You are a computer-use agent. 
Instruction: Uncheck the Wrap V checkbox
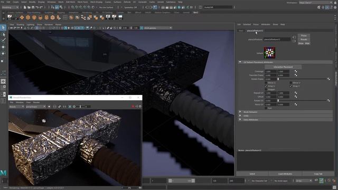coord(290,86)
